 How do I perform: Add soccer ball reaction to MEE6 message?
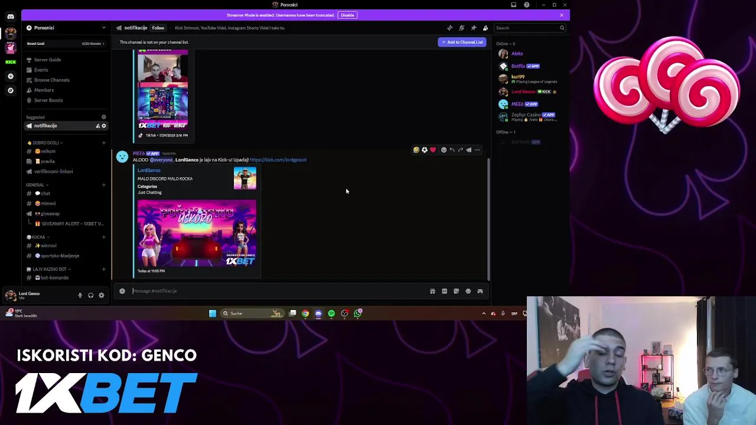(x=425, y=150)
